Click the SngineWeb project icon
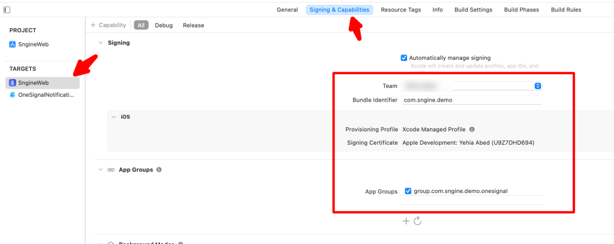This screenshot has width=614, height=244. (12, 44)
